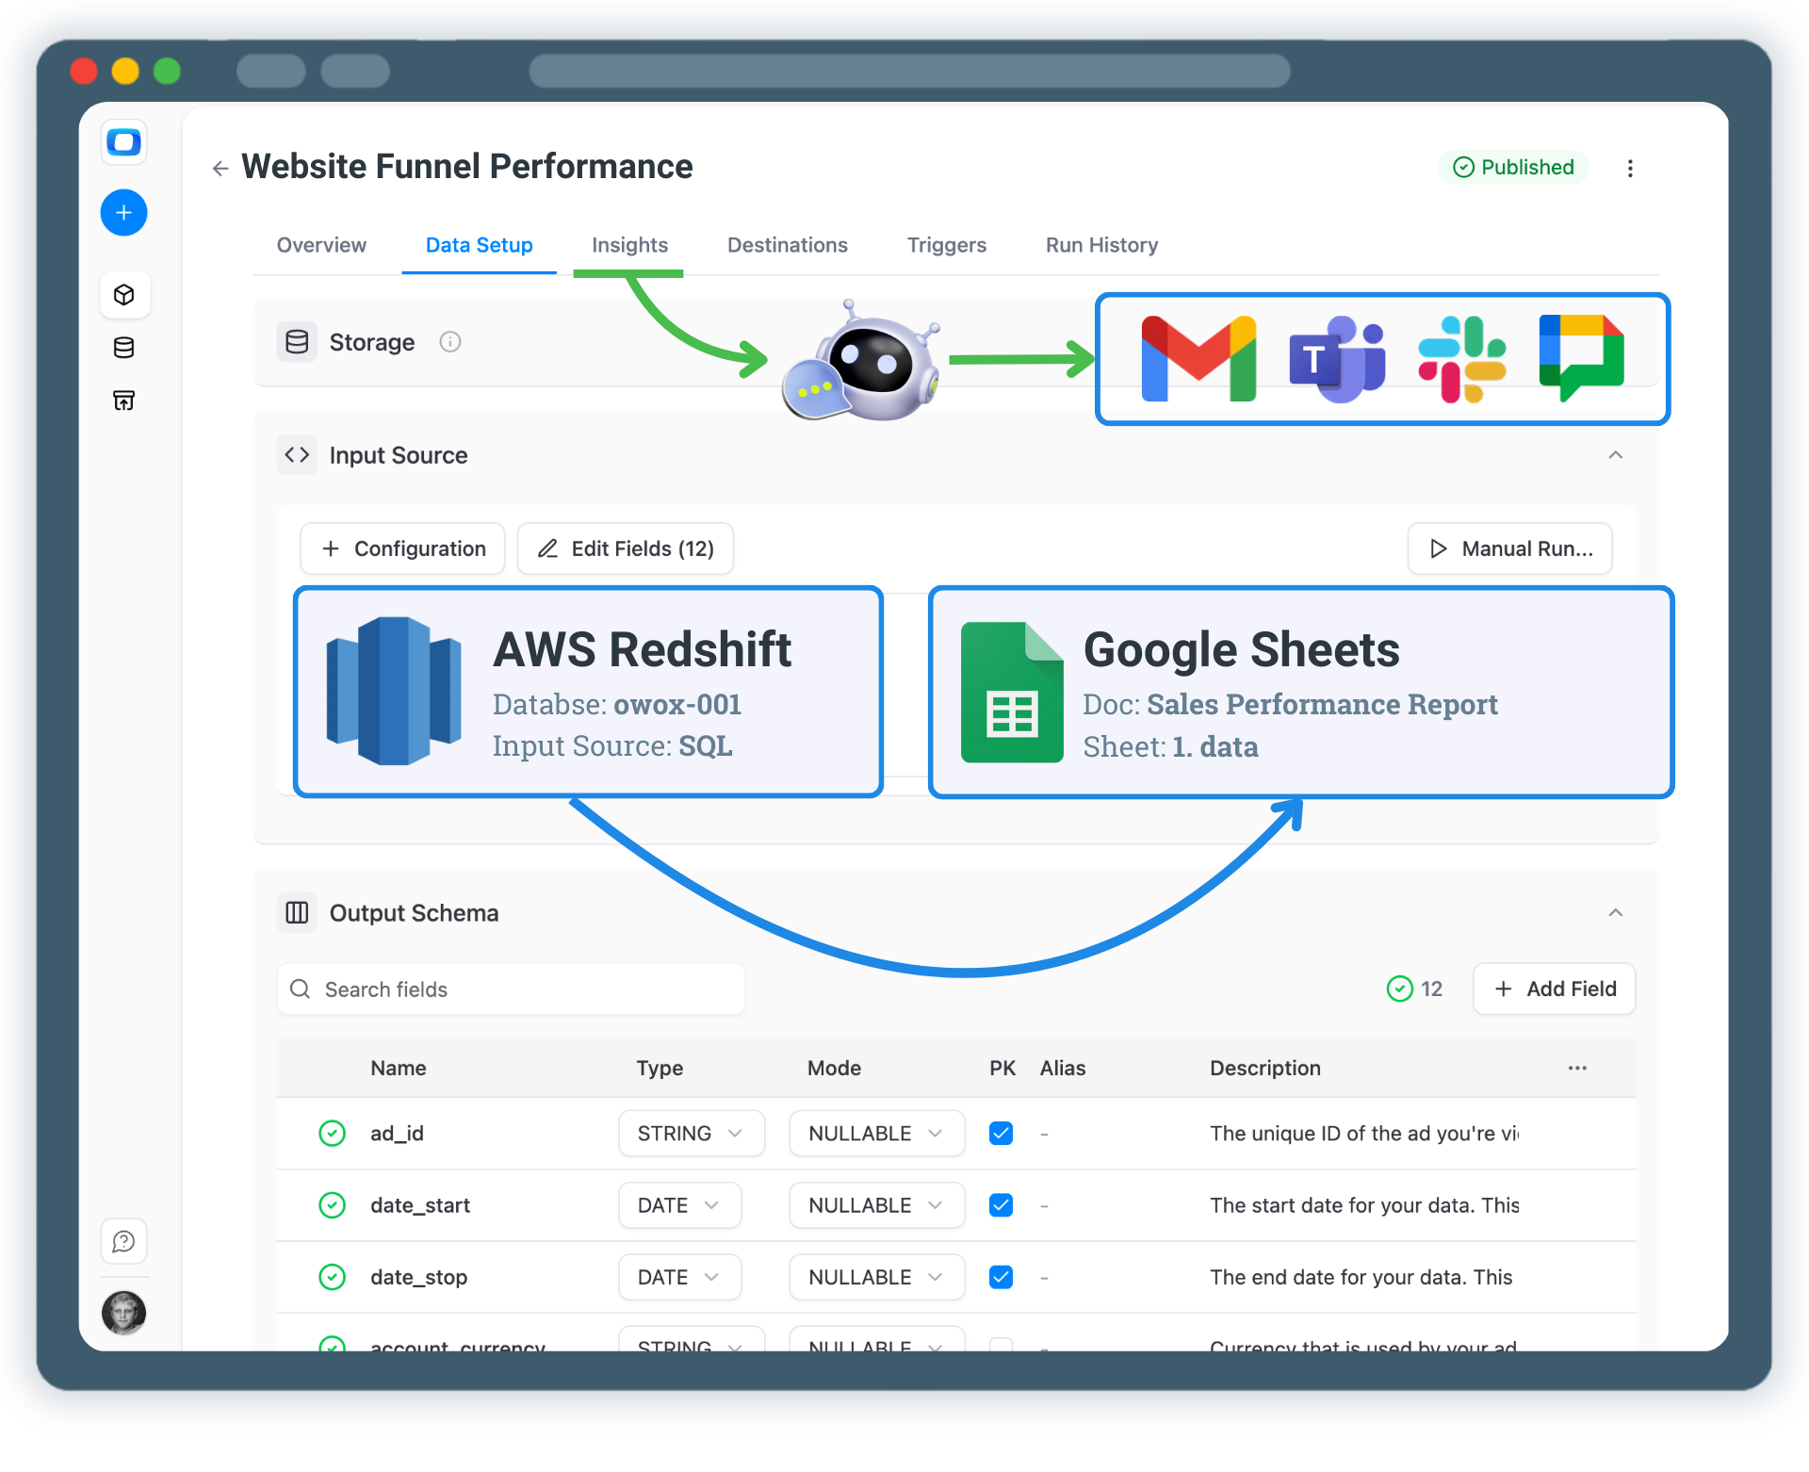This screenshot has width=1809, height=1472.
Task: Open the user profile avatar
Action: pos(123,1312)
